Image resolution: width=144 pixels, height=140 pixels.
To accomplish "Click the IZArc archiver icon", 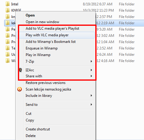I will [x=20, y=70].
